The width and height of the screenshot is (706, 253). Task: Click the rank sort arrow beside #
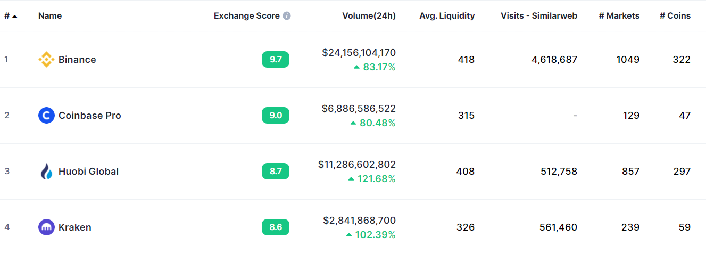click(x=14, y=16)
